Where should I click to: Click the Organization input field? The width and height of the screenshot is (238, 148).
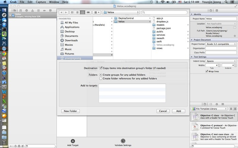(x=221, y=48)
